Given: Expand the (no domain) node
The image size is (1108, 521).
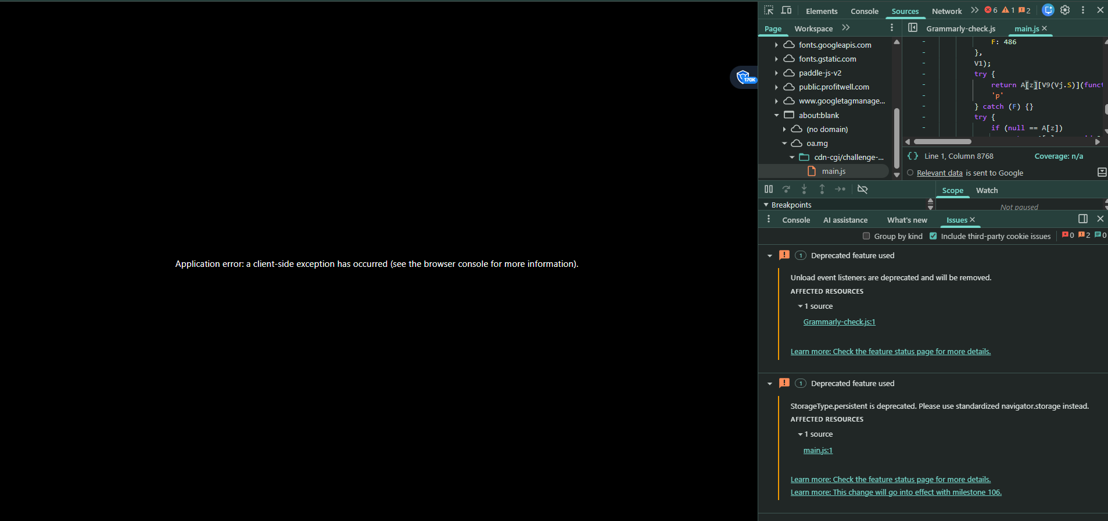Looking at the screenshot, I should pos(784,129).
